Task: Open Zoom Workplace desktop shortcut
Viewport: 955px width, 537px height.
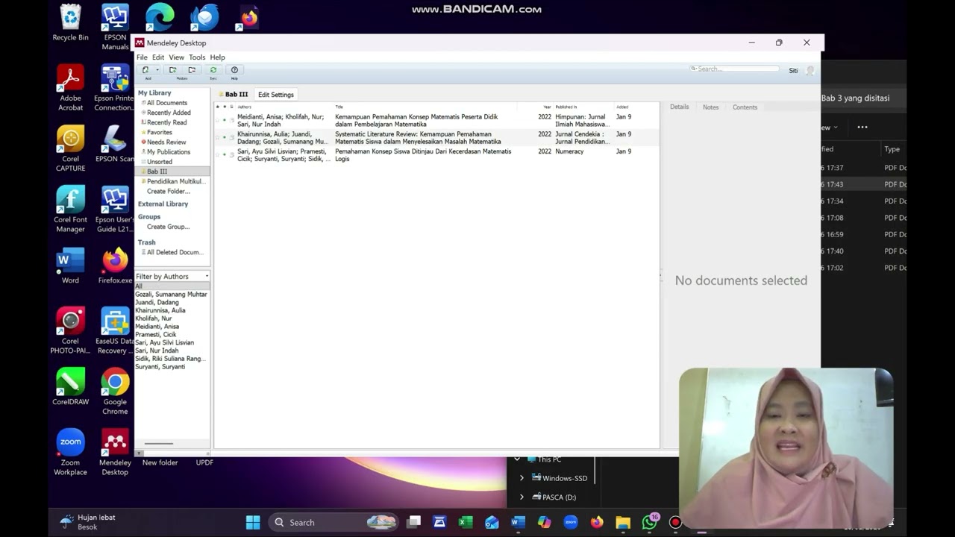Action: (71, 452)
